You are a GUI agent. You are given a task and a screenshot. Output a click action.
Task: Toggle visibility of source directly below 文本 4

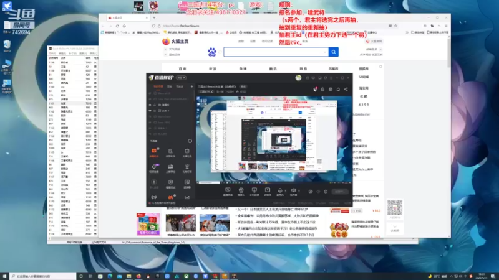coord(150,116)
